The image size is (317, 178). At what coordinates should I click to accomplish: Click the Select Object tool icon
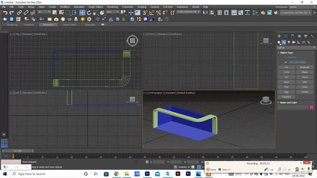[x=54, y=13]
